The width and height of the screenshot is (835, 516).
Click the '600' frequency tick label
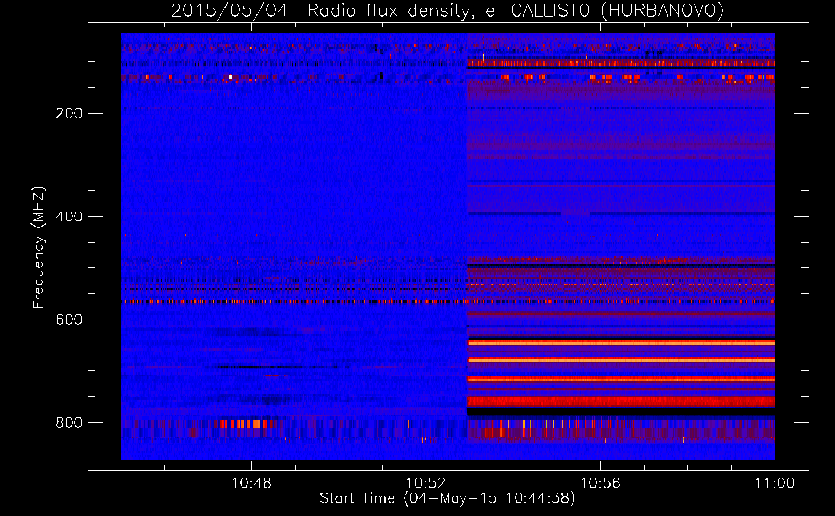69,320
